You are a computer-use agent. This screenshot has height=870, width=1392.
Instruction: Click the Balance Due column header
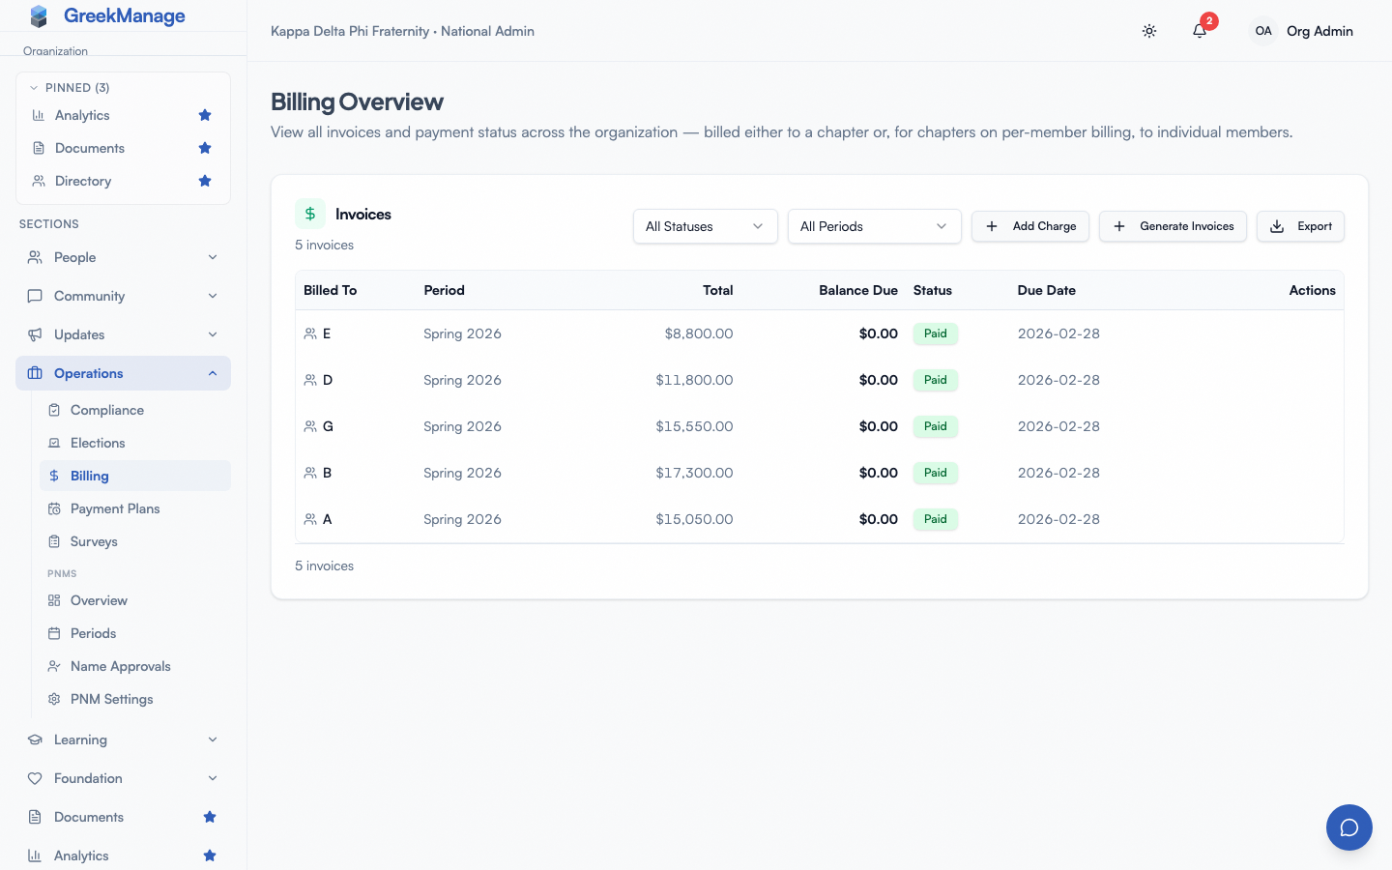[x=858, y=290]
